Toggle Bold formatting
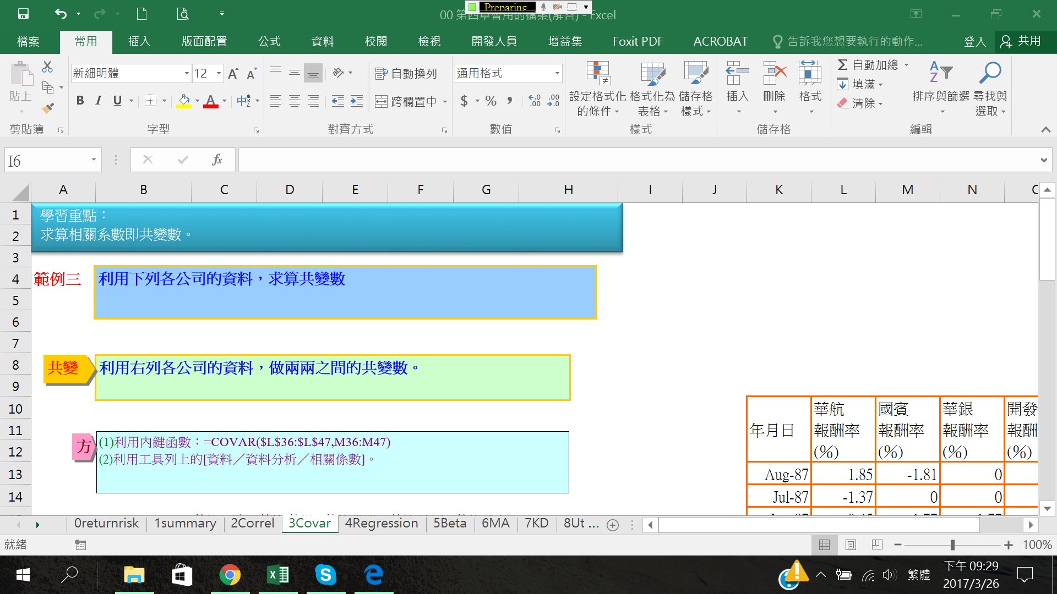The height and width of the screenshot is (594, 1057). [x=80, y=100]
